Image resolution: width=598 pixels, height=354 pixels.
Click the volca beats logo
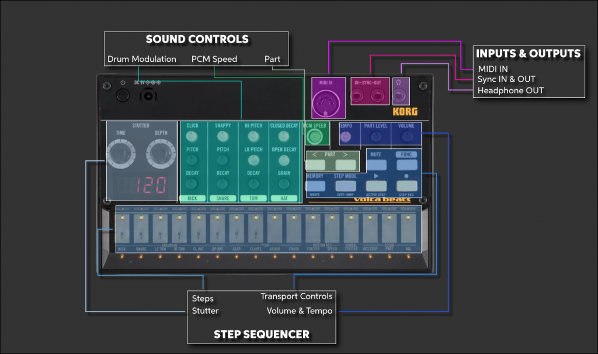pos(382,199)
